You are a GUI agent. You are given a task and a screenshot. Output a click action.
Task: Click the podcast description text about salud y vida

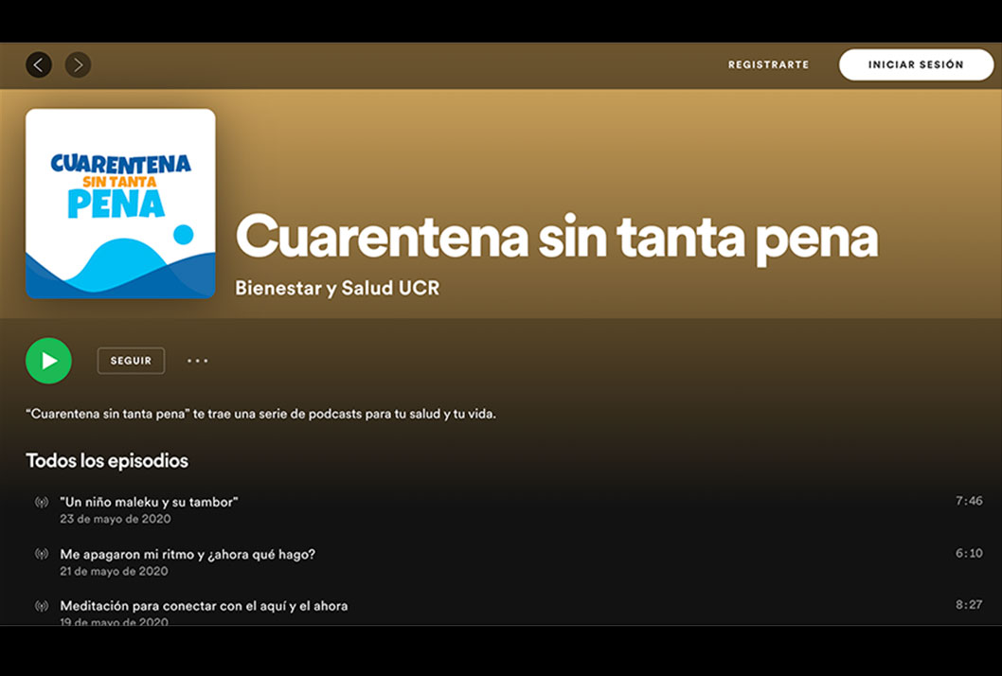click(260, 414)
